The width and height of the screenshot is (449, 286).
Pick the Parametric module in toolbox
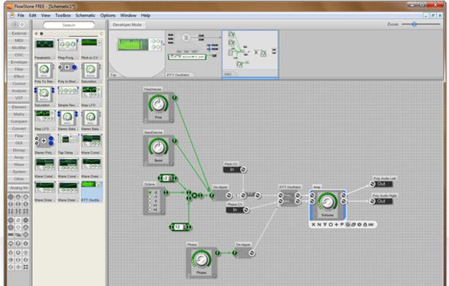click(x=44, y=49)
